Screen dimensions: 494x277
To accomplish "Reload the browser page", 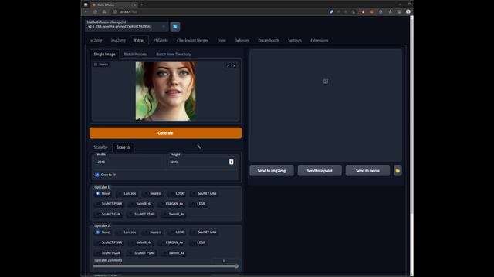I will click(x=95, y=12).
